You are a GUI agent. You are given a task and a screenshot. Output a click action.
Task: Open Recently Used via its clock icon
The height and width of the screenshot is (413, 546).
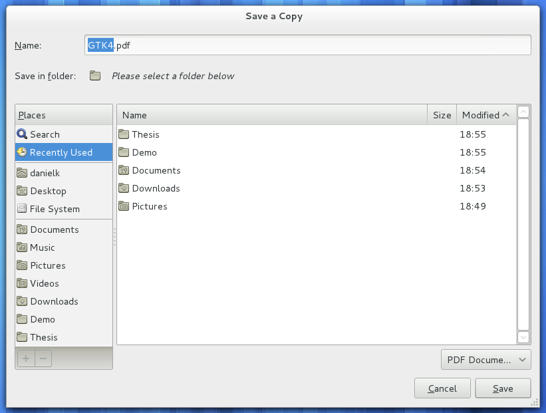[x=22, y=152]
